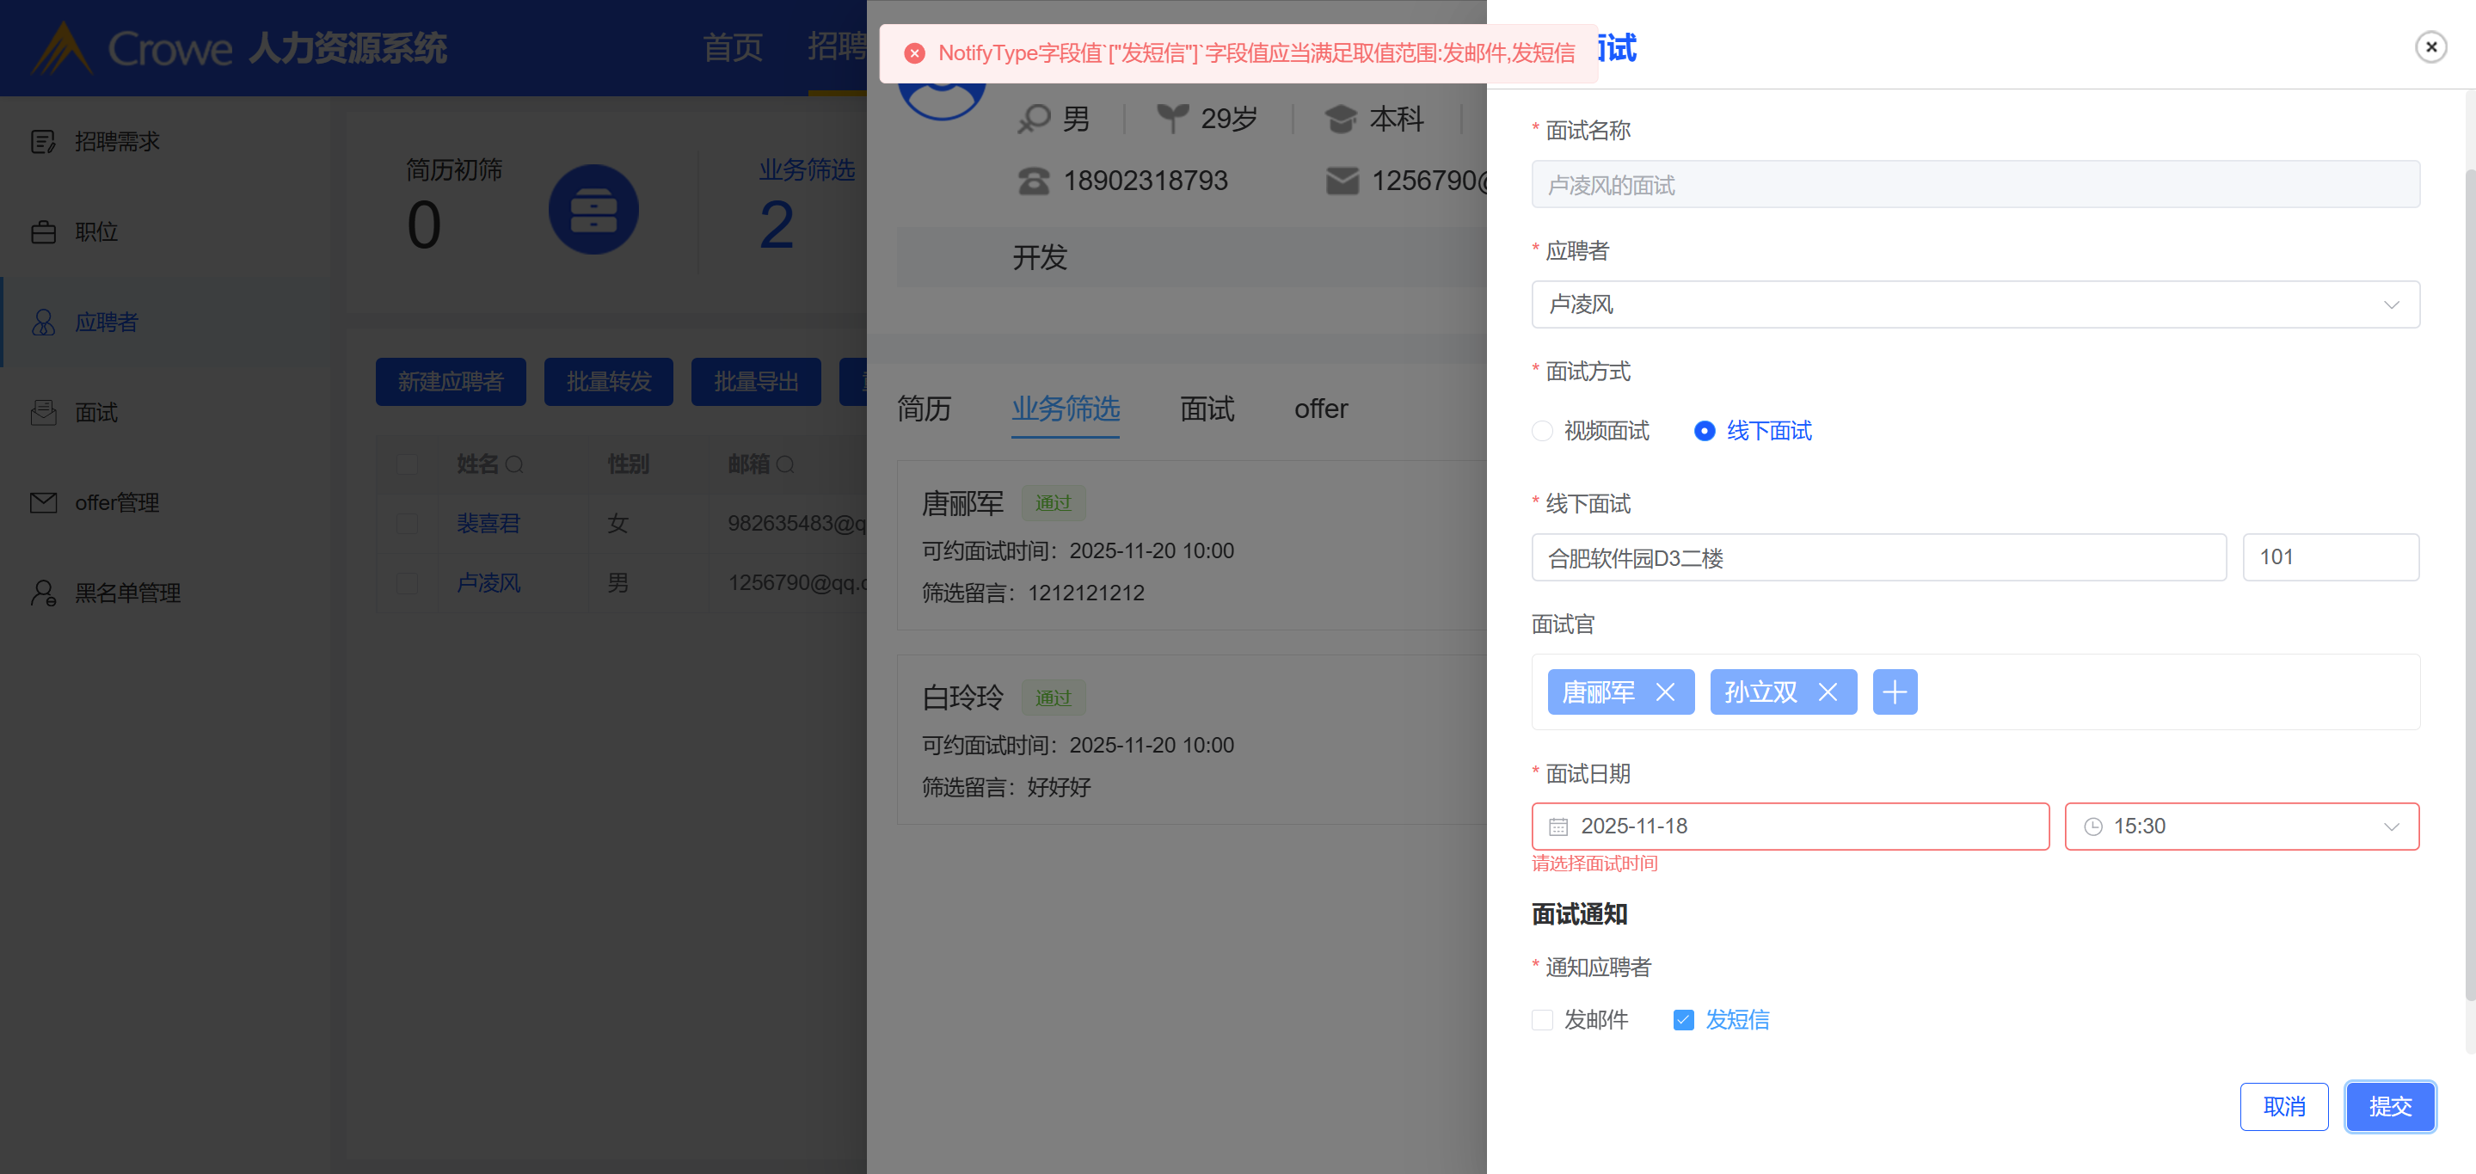
Task: Click the room number field showing 101
Action: [x=2329, y=557]
